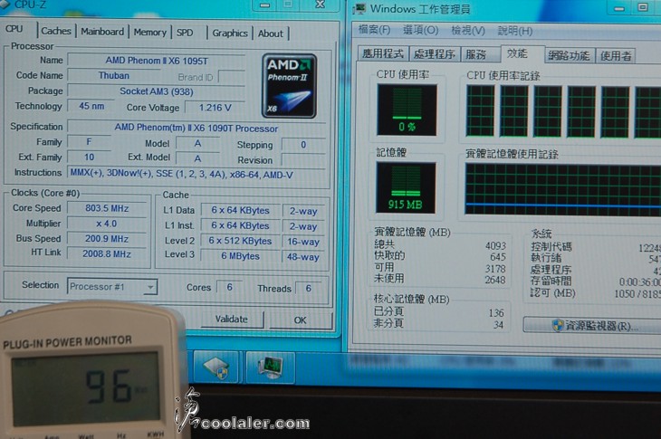The width and height of the screenshot is (661, 439).
Task: Click the Multiplier value x 4.0
Action: 107,224
